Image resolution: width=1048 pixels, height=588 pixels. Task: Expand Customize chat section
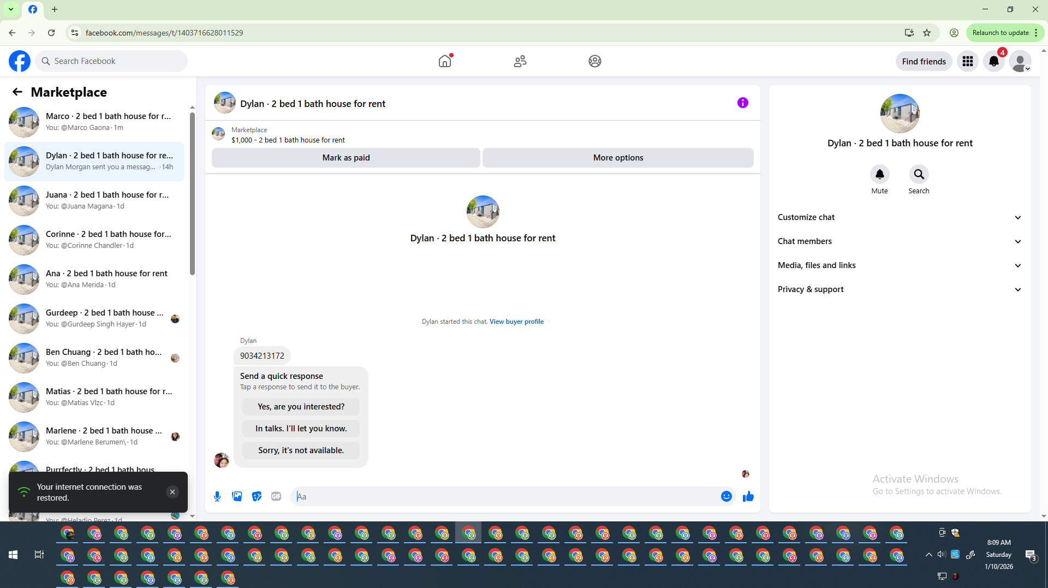coord(900,217)
